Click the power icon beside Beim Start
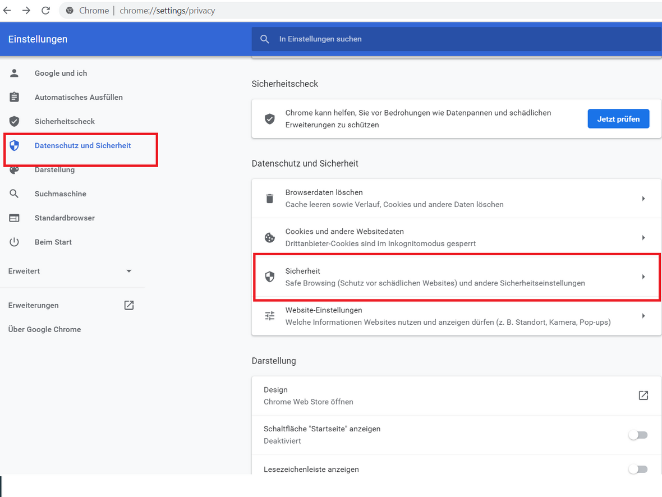This screenshot has width=662, height=497. click(15, 242)
